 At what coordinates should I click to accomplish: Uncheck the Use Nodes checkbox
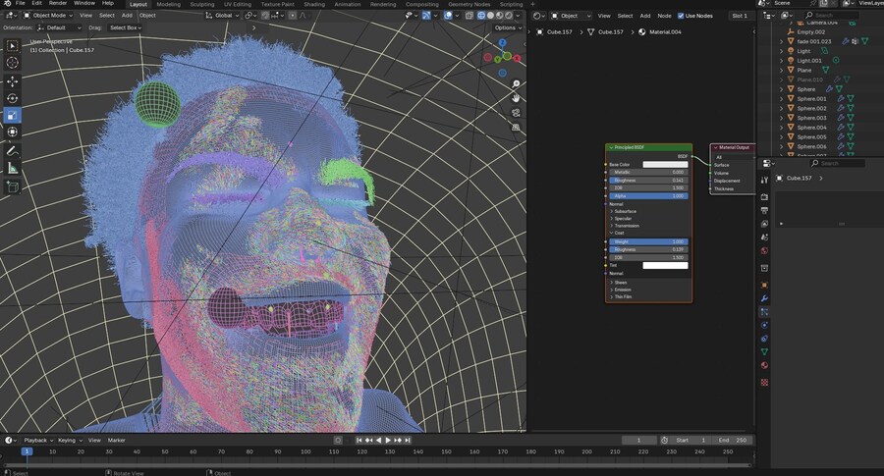pyautogui.click(x=681, y=16)
